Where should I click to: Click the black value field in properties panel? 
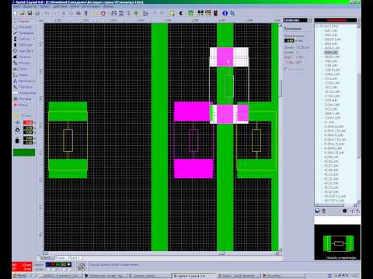click(289, 40)
